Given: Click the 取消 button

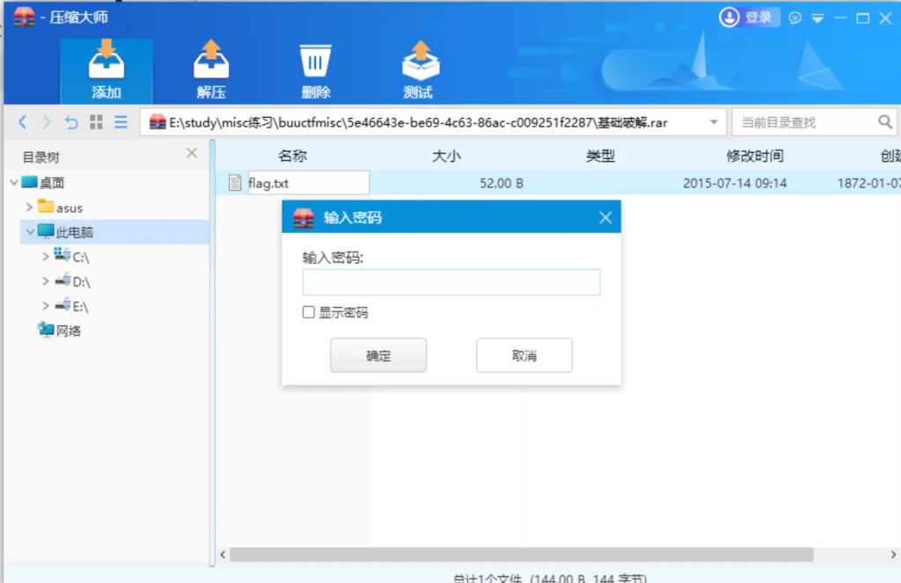Looking at the screenshot, I should 524,355.
